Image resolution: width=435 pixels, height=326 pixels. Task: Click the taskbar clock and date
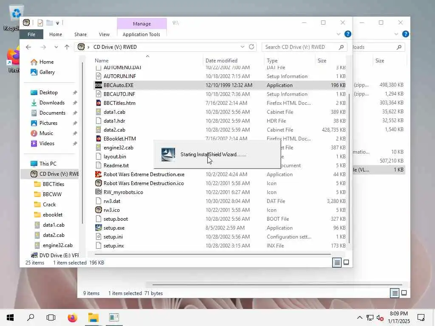[x=398, y=318]
